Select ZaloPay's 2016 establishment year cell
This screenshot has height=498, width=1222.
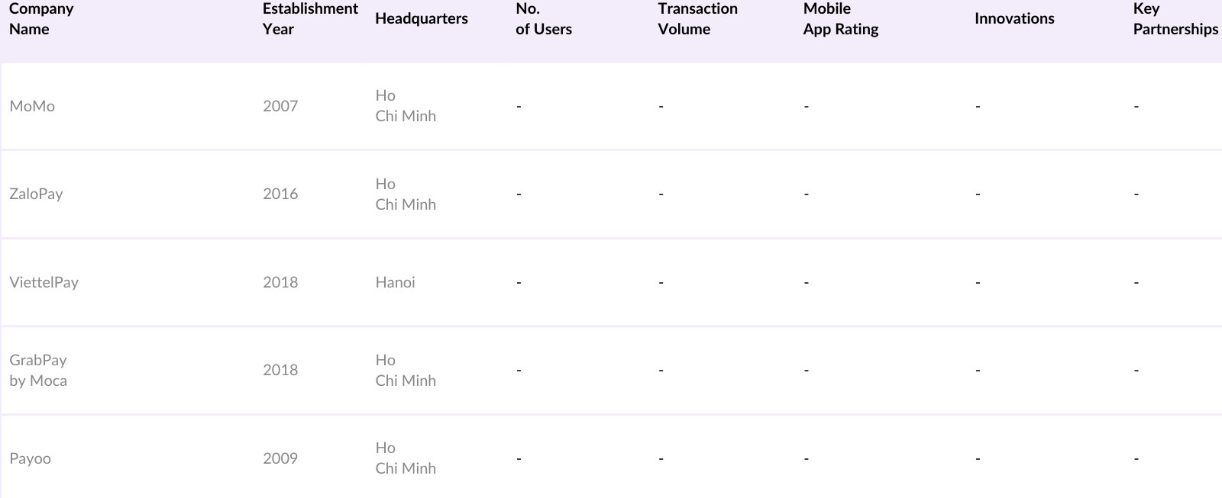point(280,194)
